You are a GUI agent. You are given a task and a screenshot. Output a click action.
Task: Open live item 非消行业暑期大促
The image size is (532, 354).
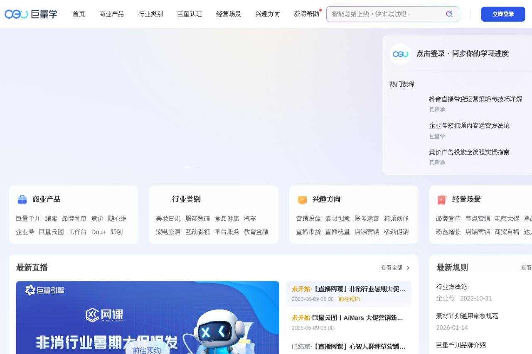[x=349, y=294]
